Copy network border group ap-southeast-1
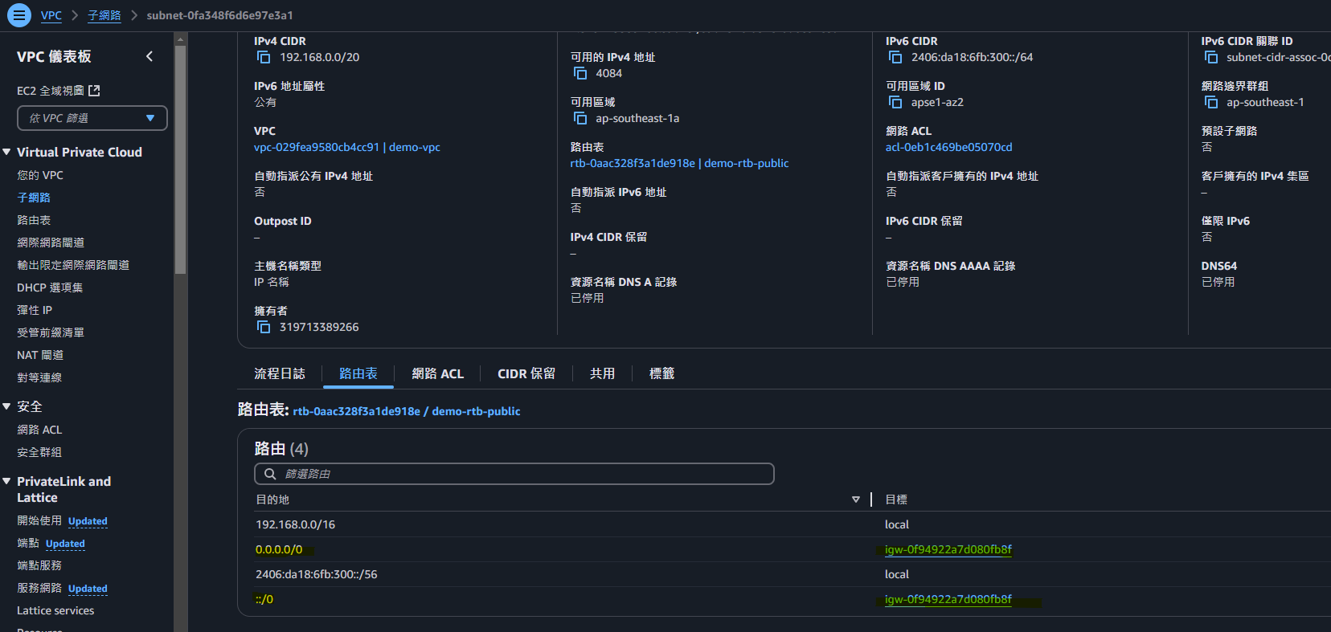1331x632 pixels. [x=1211, y=102]
